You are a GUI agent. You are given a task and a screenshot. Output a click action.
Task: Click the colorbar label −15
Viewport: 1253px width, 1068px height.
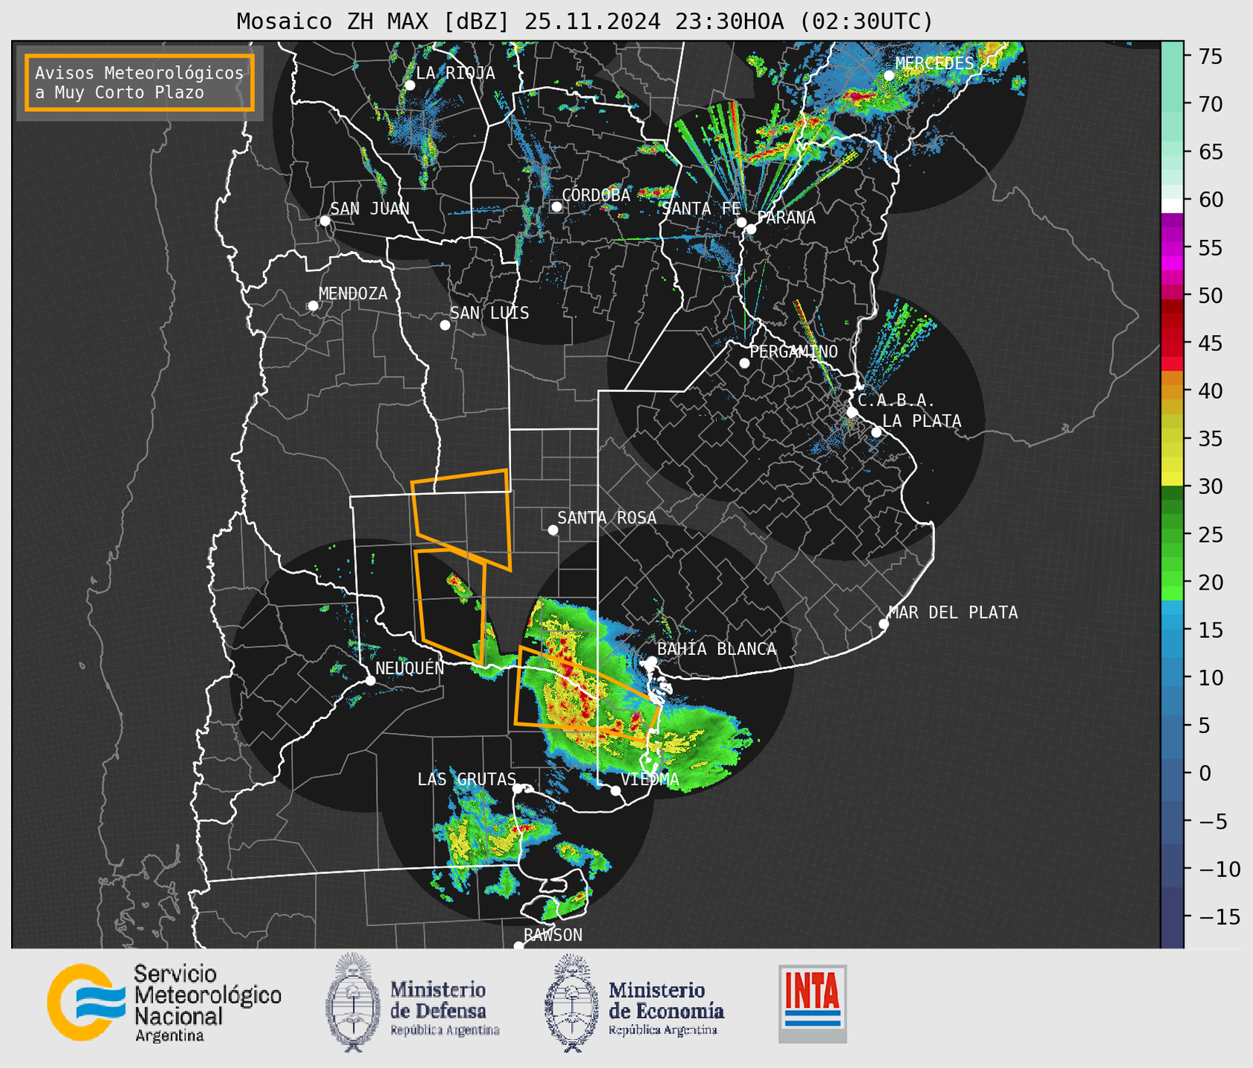click(x=1219, y=916)
